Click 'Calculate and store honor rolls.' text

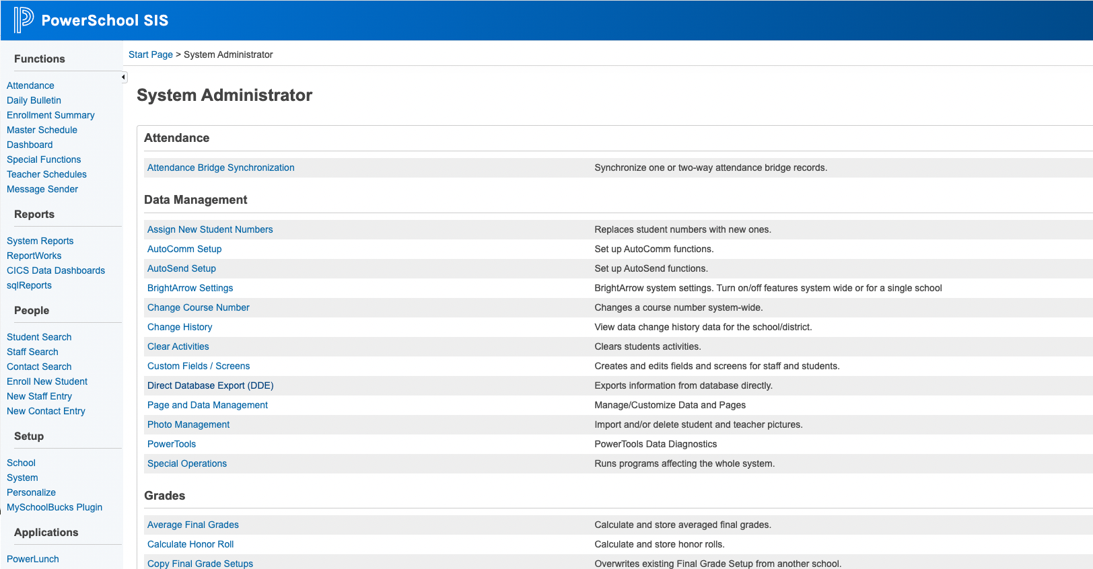coord(660,544)
